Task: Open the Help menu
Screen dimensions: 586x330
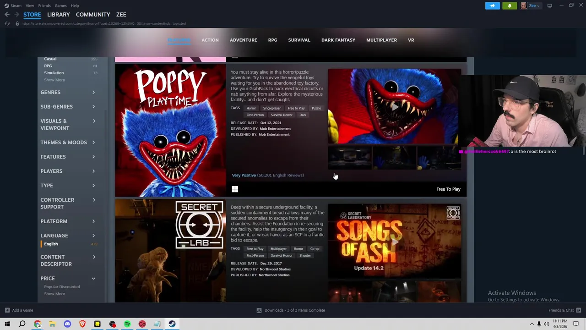Action: tap(75, 5)
